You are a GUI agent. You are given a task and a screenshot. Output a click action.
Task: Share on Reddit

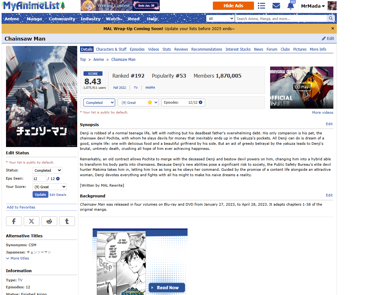coord(49,221)
